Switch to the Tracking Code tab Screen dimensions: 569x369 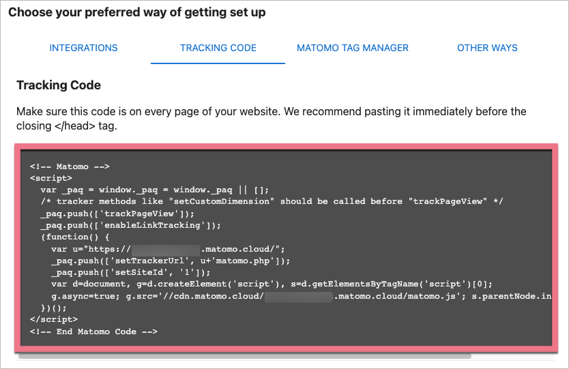(218, 48)
